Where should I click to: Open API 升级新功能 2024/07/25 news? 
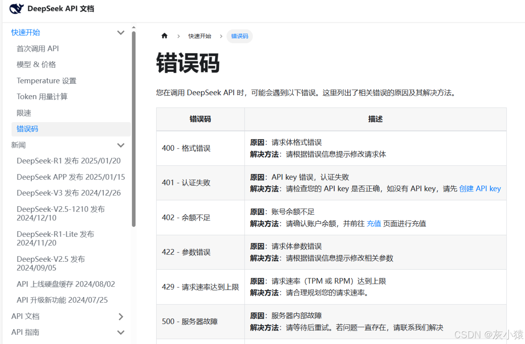(x=62, y=300)
